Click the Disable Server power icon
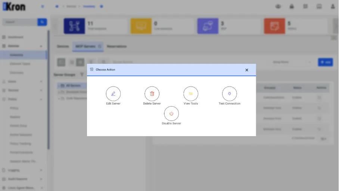This screenshot has width=339, height=191. (x=171, y=113)
